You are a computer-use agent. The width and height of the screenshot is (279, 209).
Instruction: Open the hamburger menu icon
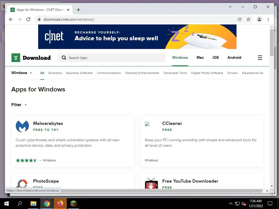click(260, 58)
